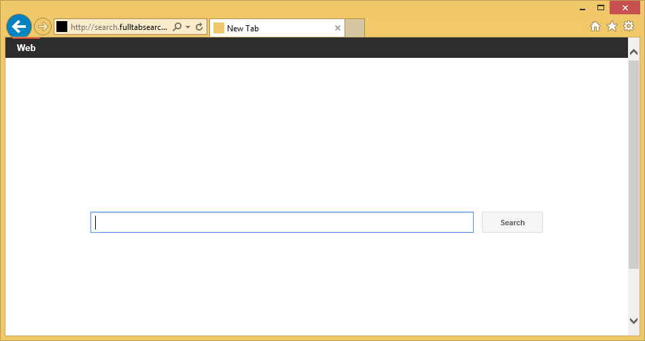Maximize the browser window
This screenshot has width=645, height=341.
click(601, 7)
